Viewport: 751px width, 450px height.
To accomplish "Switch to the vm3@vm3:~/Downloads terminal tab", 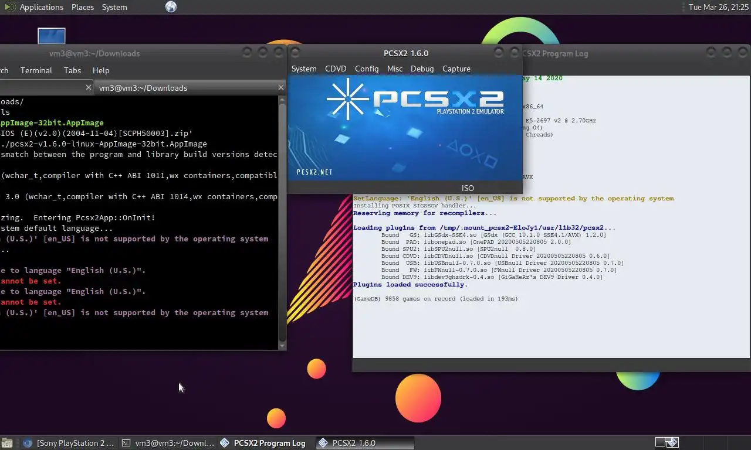I will point(190,88).
